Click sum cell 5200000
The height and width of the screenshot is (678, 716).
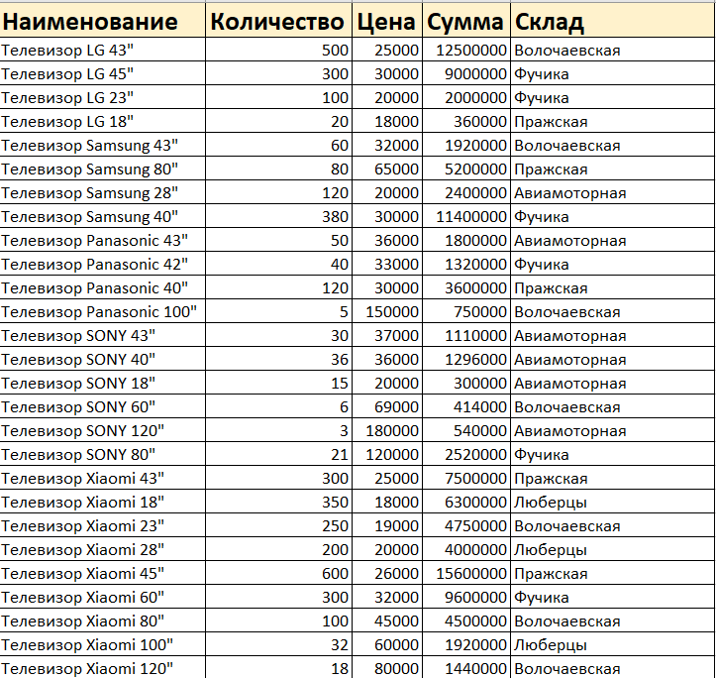(466, 169)
